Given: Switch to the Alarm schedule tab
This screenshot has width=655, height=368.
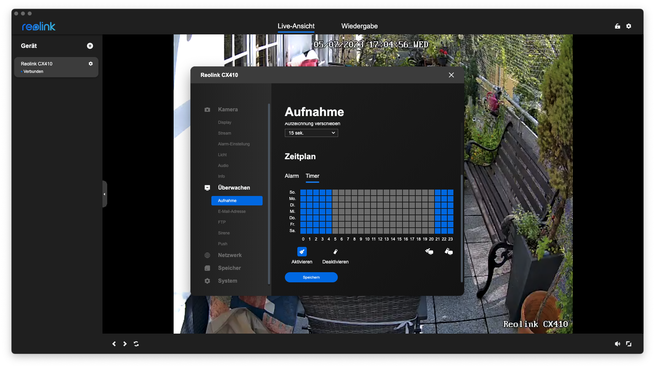Looking at the screenshot, I should (x=292, y=176).
